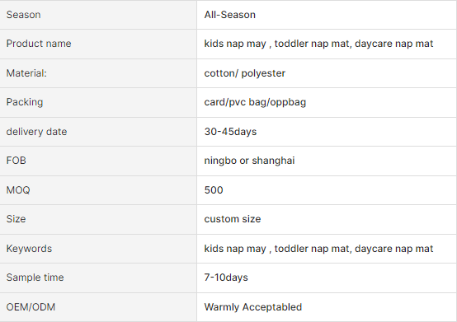Click the Product name label
Image resolution: width=457 pixels, height=322 pixels.
[x=39, y=44]
